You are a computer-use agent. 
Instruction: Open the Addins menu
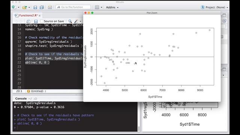pyautogui.click(x=112, y=7)
